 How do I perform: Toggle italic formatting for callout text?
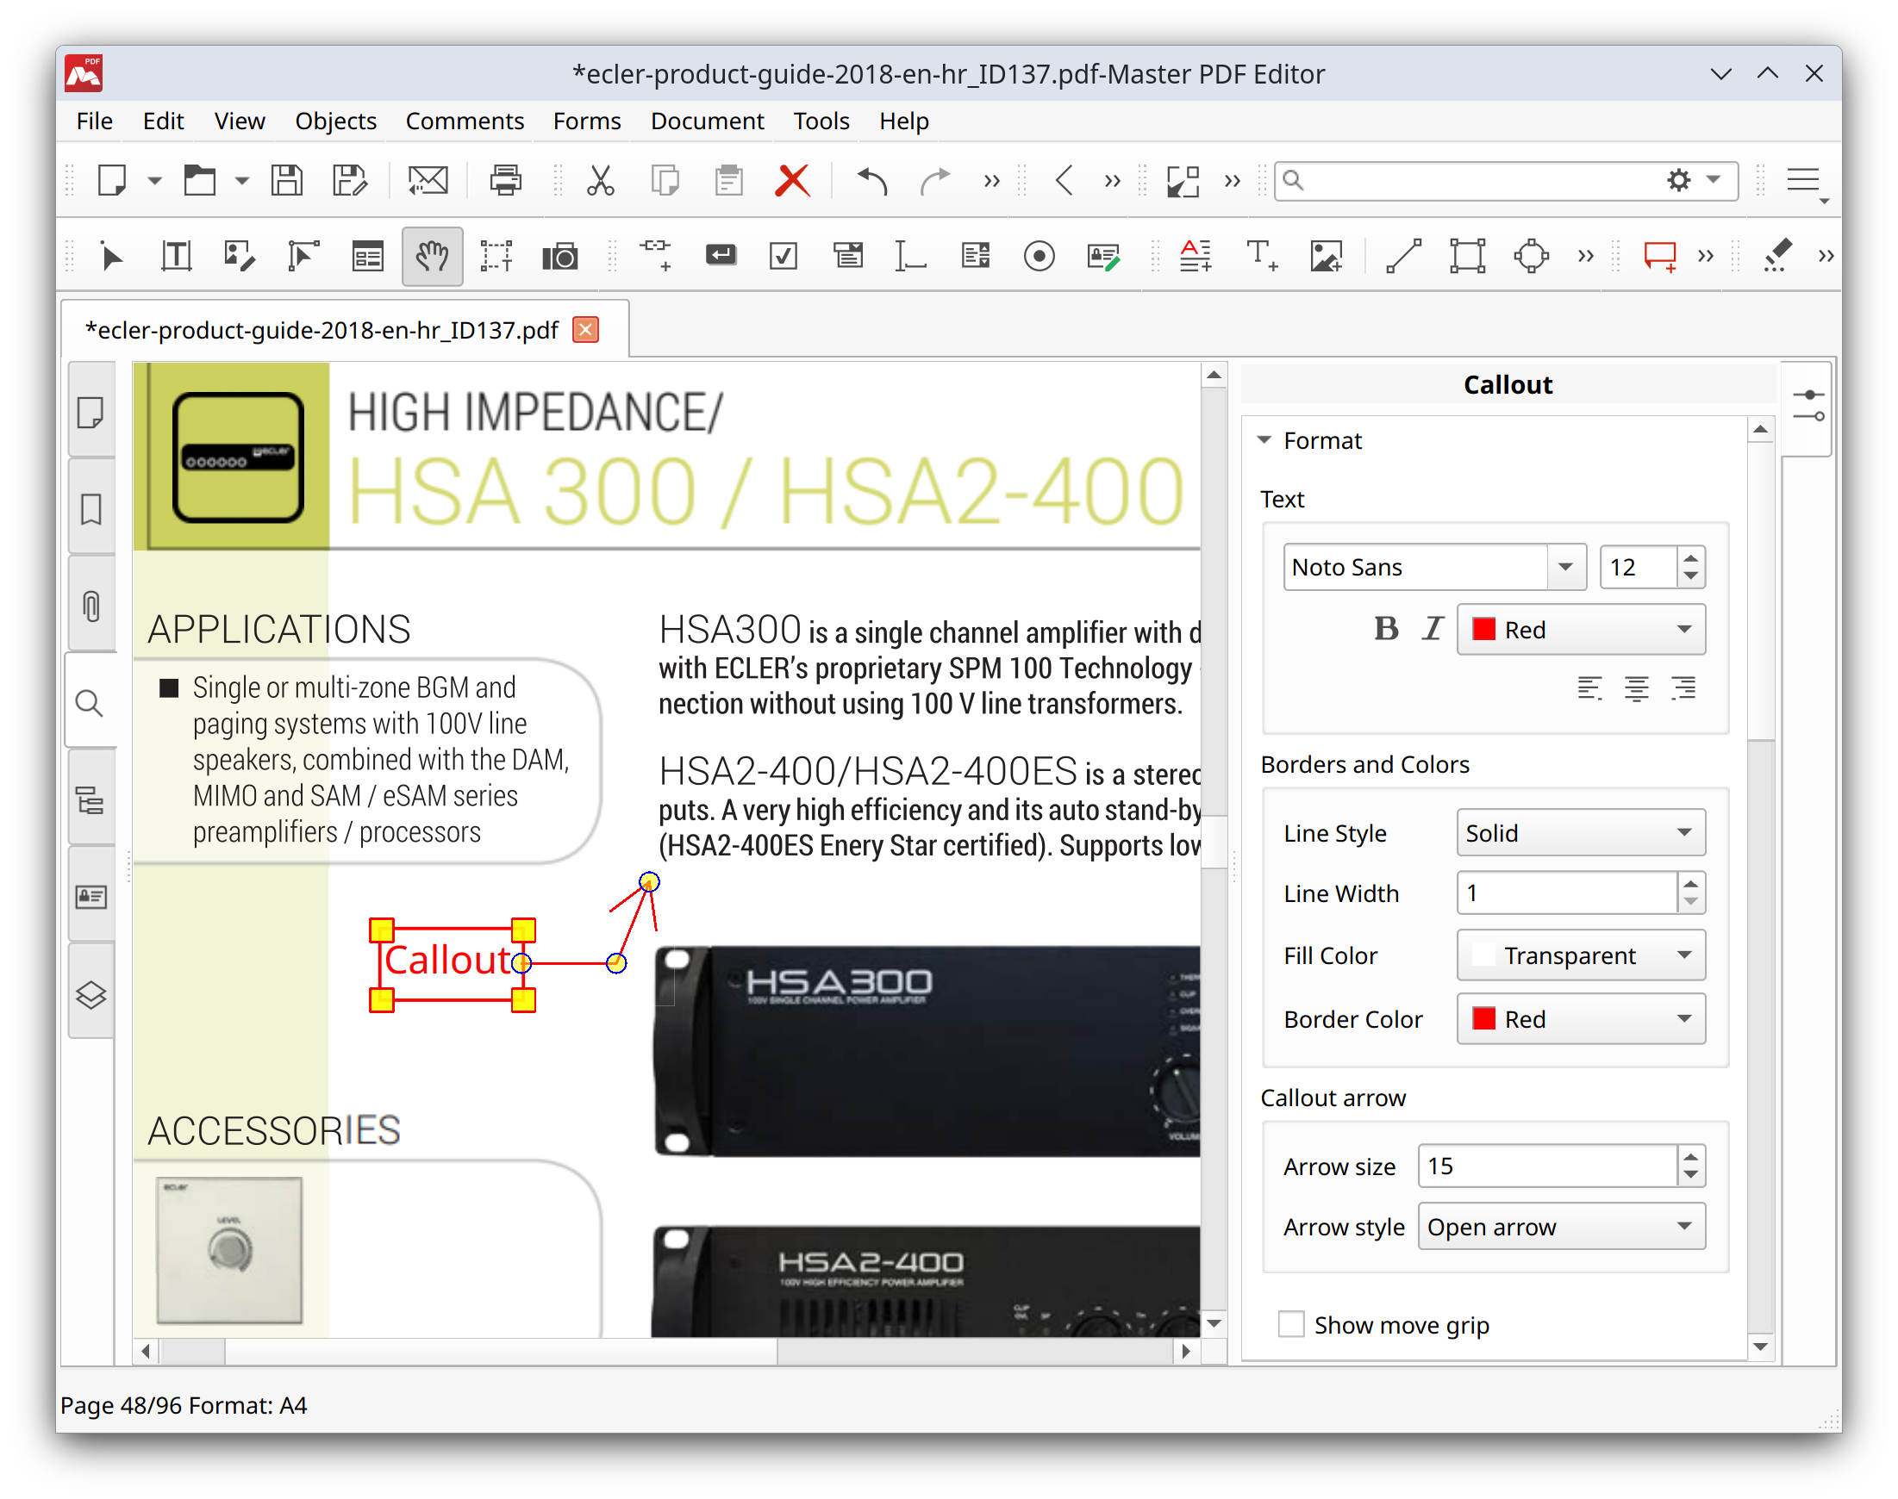(x=1432, y=628)
